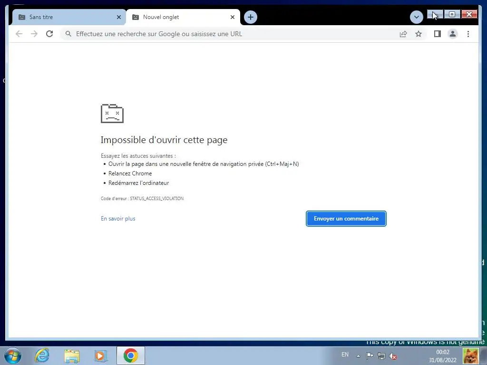Click the dog picture in tray corner

pos(471,356)
